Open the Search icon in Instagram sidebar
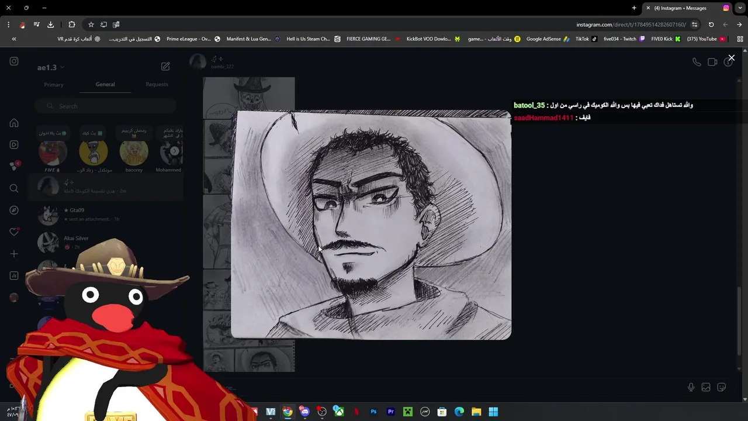The height and width of the screenshot is (421, 748). coord(14,188)
